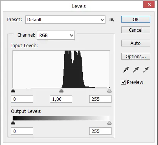Confirm with the OK button

[x=136, y=19]
